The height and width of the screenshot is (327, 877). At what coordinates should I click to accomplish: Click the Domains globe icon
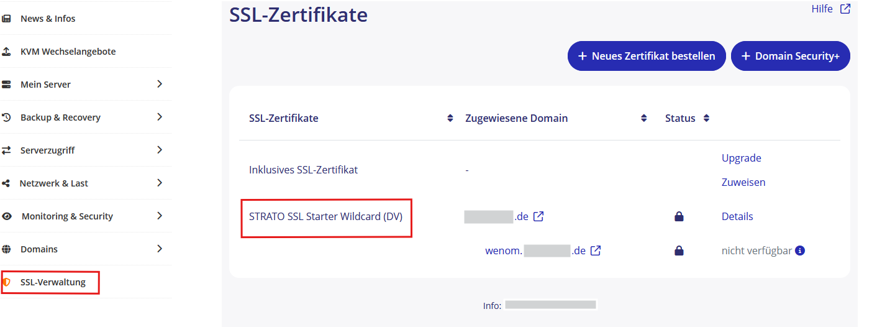6,249
